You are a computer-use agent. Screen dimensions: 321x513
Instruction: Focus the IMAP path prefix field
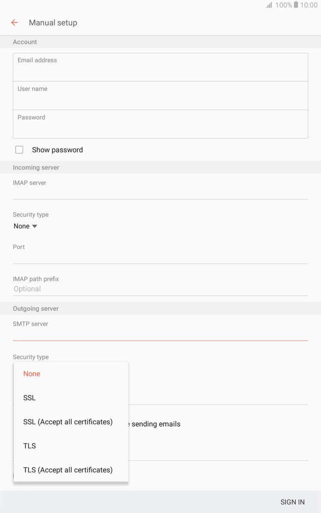coord(160,289)
